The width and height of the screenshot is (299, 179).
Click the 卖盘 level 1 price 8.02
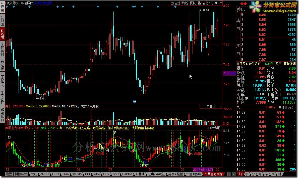pos(262,35)
